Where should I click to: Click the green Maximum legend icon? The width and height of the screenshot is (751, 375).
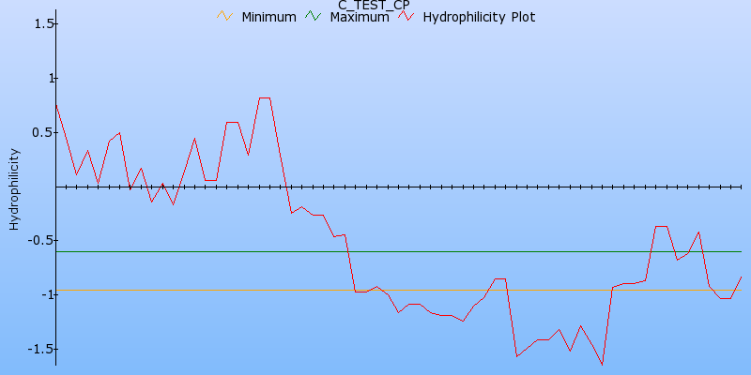[314, 16]
